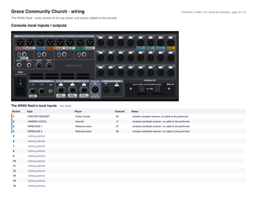The width and height of the screenshot is (257, 198).
Task: Click the HANNAH VOCAL tape entry
Action: click(x=37, y=121)
